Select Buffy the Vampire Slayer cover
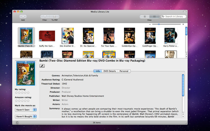 point(47,36)
